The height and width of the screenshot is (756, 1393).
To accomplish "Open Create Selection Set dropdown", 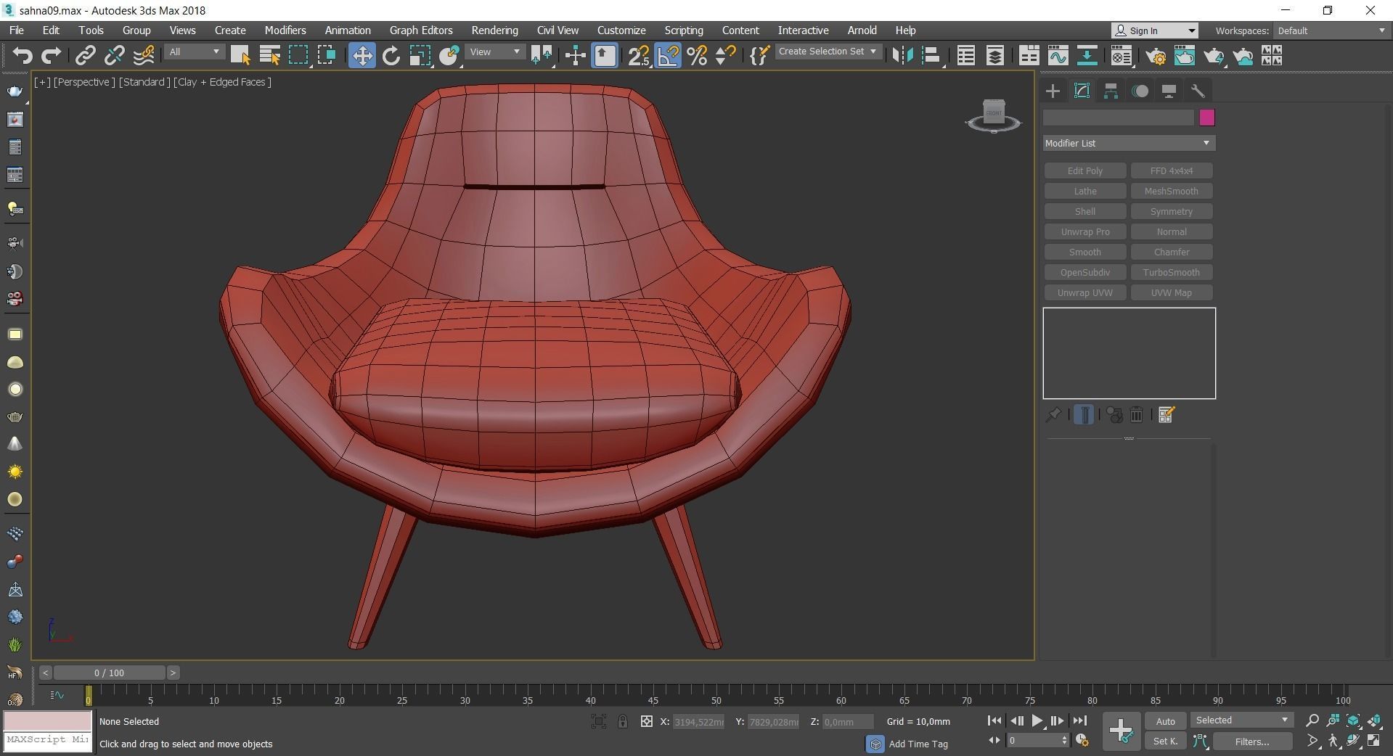I will [x=828, y=52].
